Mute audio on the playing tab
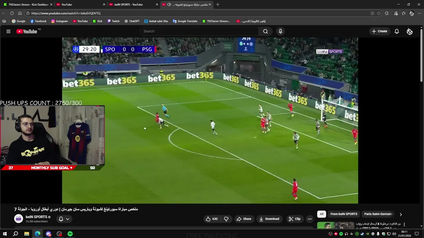The width and height of the screenshot is (424, 238). coord(169,5)
